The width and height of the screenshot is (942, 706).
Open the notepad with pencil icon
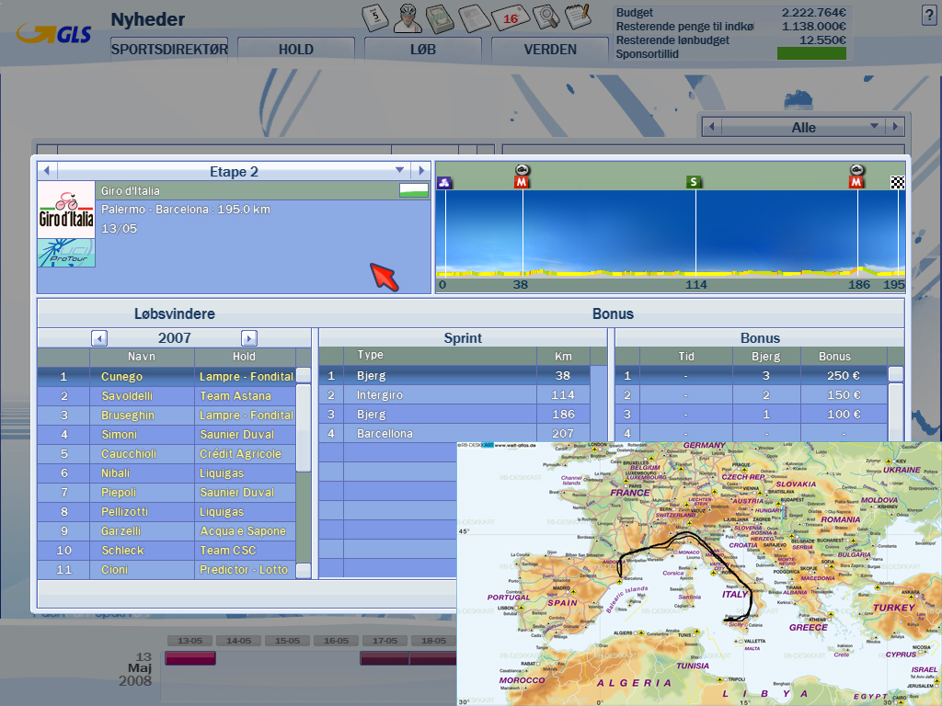coord(577,16)
